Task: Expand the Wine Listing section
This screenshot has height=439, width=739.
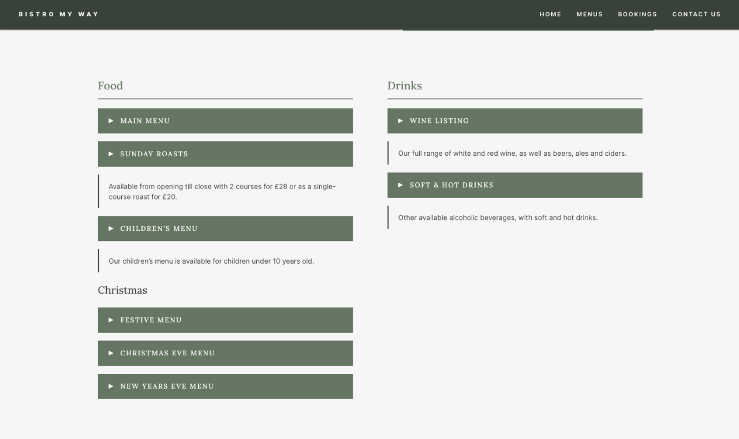Action: tap(514, 121)
